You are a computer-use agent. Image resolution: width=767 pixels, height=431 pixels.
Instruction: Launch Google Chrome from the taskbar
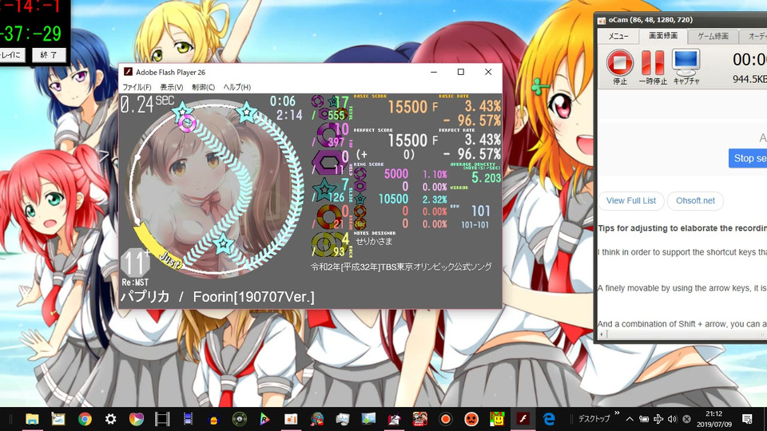pyautogui.click(x=85, y=419)
